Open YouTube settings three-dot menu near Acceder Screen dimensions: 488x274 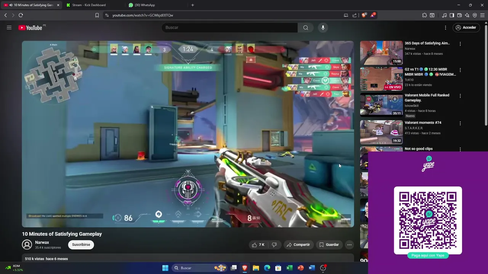point(445,27)
